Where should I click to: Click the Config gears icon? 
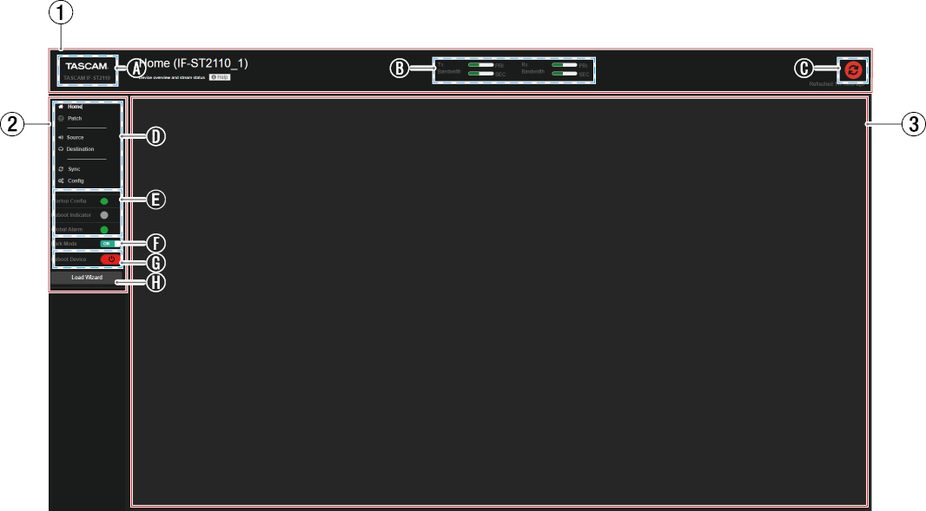pos(61,181)
